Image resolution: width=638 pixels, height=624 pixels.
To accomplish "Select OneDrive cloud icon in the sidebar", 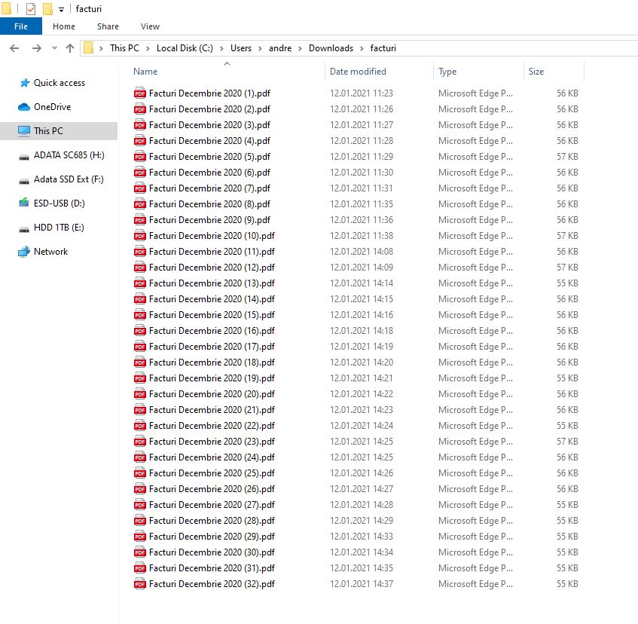I will (x=24, y=107).
